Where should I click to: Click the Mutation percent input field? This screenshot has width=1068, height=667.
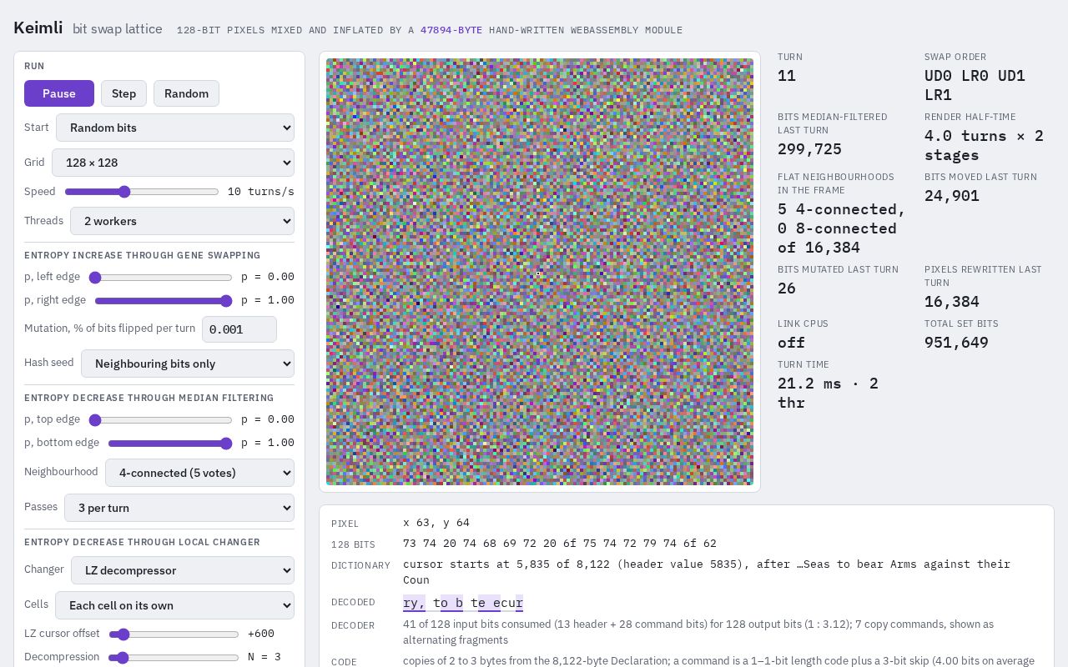[x=239, y=329]
